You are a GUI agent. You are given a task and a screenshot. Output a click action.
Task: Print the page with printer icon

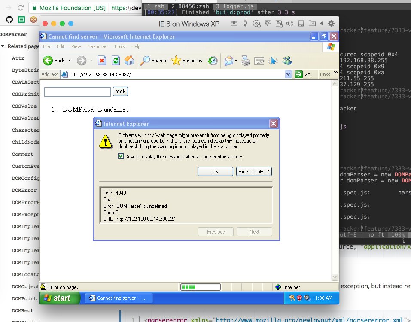coord(246,61)
